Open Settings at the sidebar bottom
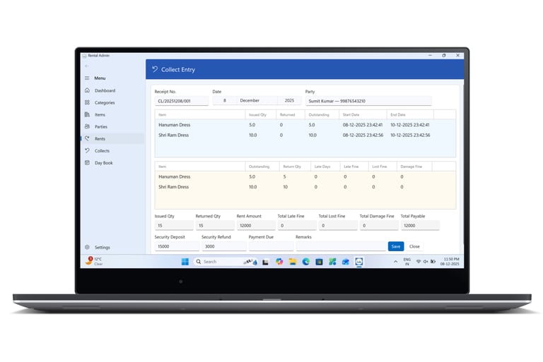The width and height of the screenshot is (543, 362). pos(102,248)
